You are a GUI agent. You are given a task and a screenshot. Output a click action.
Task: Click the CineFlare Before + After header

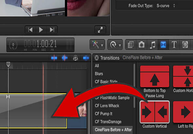(x=142, y=58)
